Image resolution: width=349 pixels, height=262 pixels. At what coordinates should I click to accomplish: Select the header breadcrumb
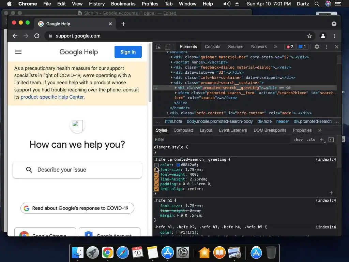tap(283, 121)
